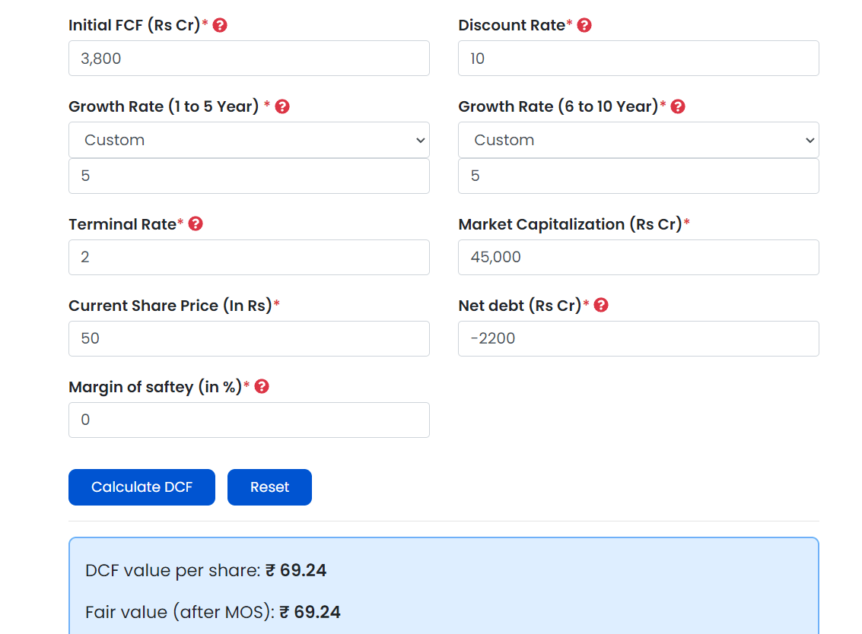Viewport: 862px width, 634px height.
Task: Click help icon beside Initial FCF label
Action: (x=220, y=25)
